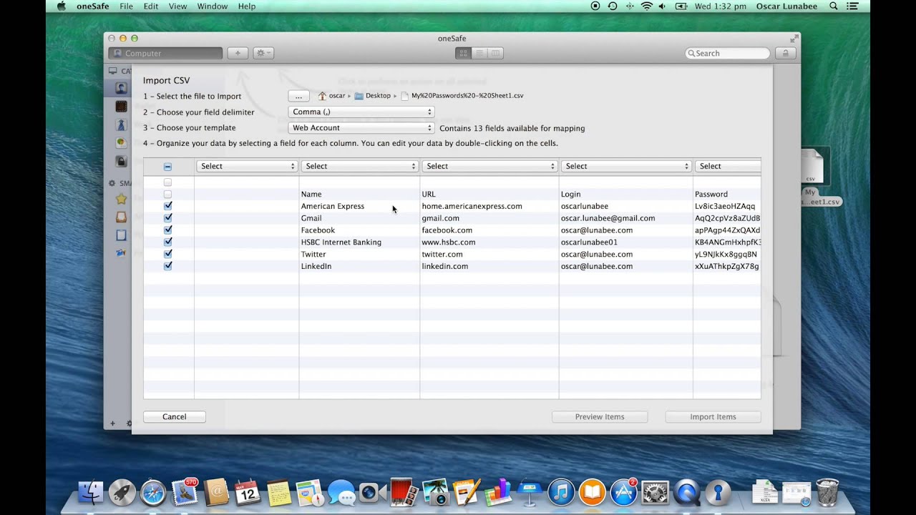Viewport: 916px width, 515px height.
Task: Open the oneSafe application menu
Action: (93, 6)
